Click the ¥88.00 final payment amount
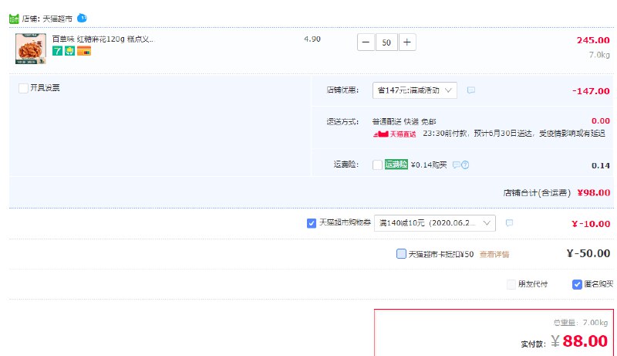 click(x=579, y=341)
